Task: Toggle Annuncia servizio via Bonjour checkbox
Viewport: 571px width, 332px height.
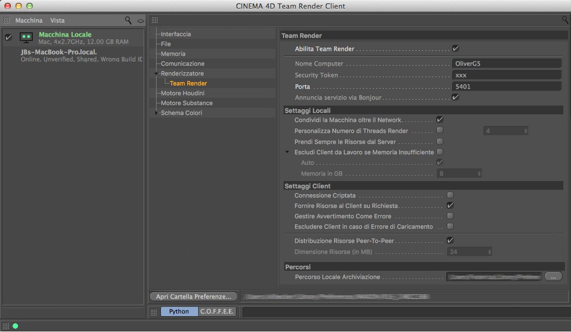Action: (x=455, y=97)
